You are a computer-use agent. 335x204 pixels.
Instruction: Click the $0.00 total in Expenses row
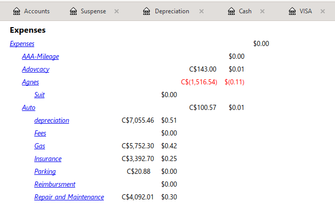261,44
